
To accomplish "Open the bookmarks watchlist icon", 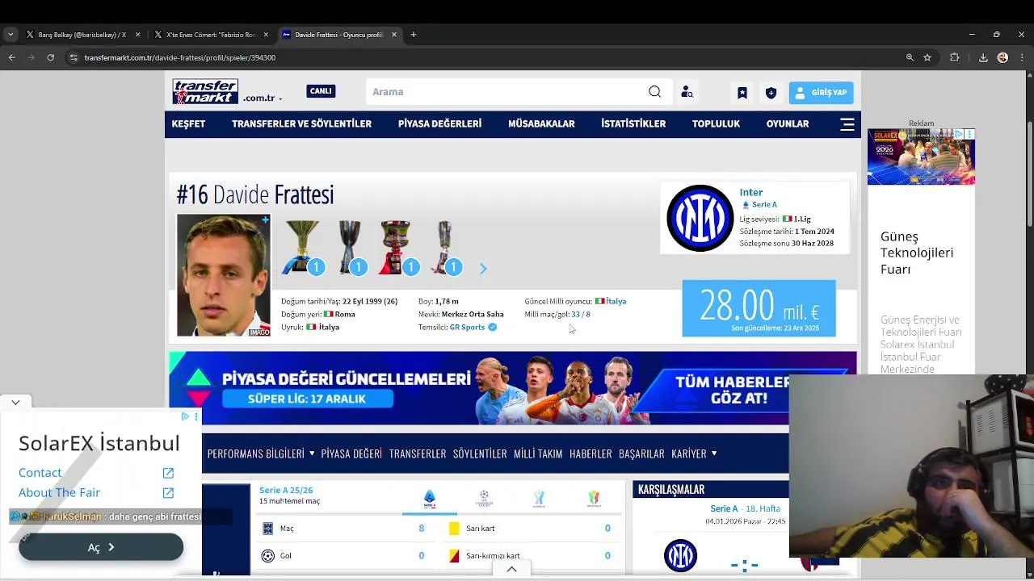I will (x=742, y=93).
